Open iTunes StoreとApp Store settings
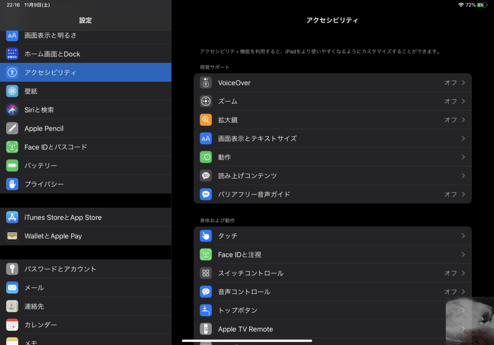494x345 pixels. (86, 218)
